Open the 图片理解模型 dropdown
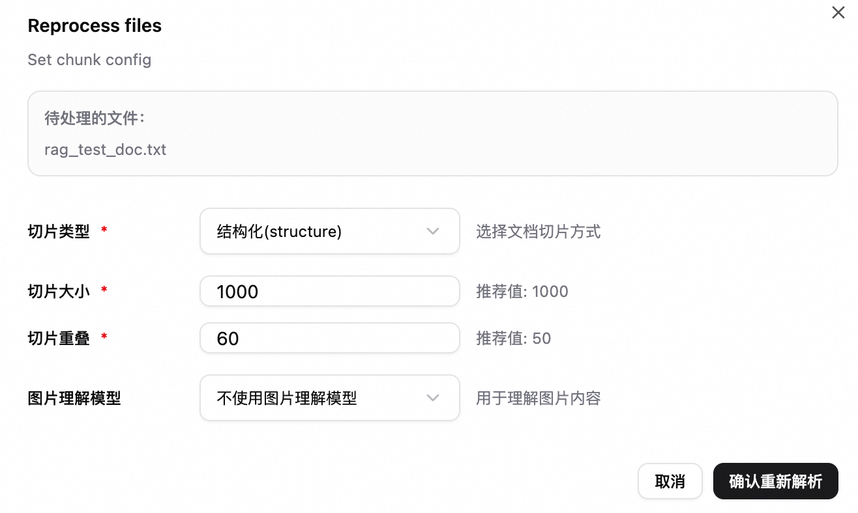 point(319,398)
